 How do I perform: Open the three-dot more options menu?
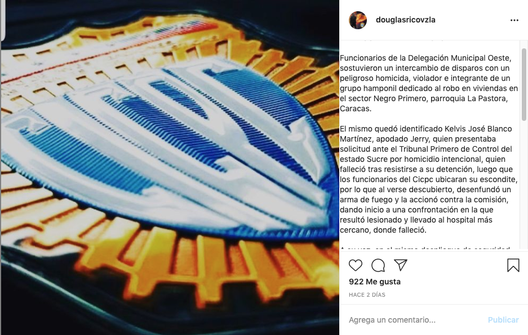(514, 20)
